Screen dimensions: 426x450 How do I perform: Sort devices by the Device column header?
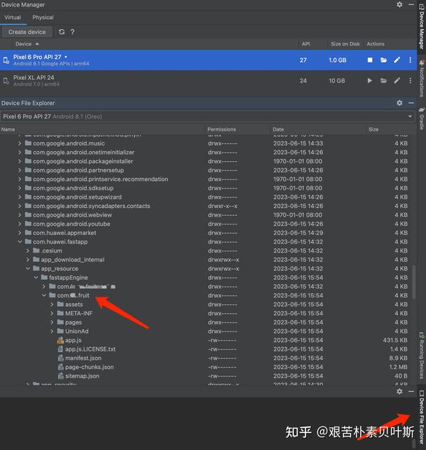tap(23, 44)
